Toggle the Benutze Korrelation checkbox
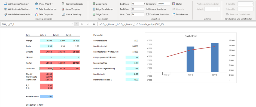 coord(148,9)
